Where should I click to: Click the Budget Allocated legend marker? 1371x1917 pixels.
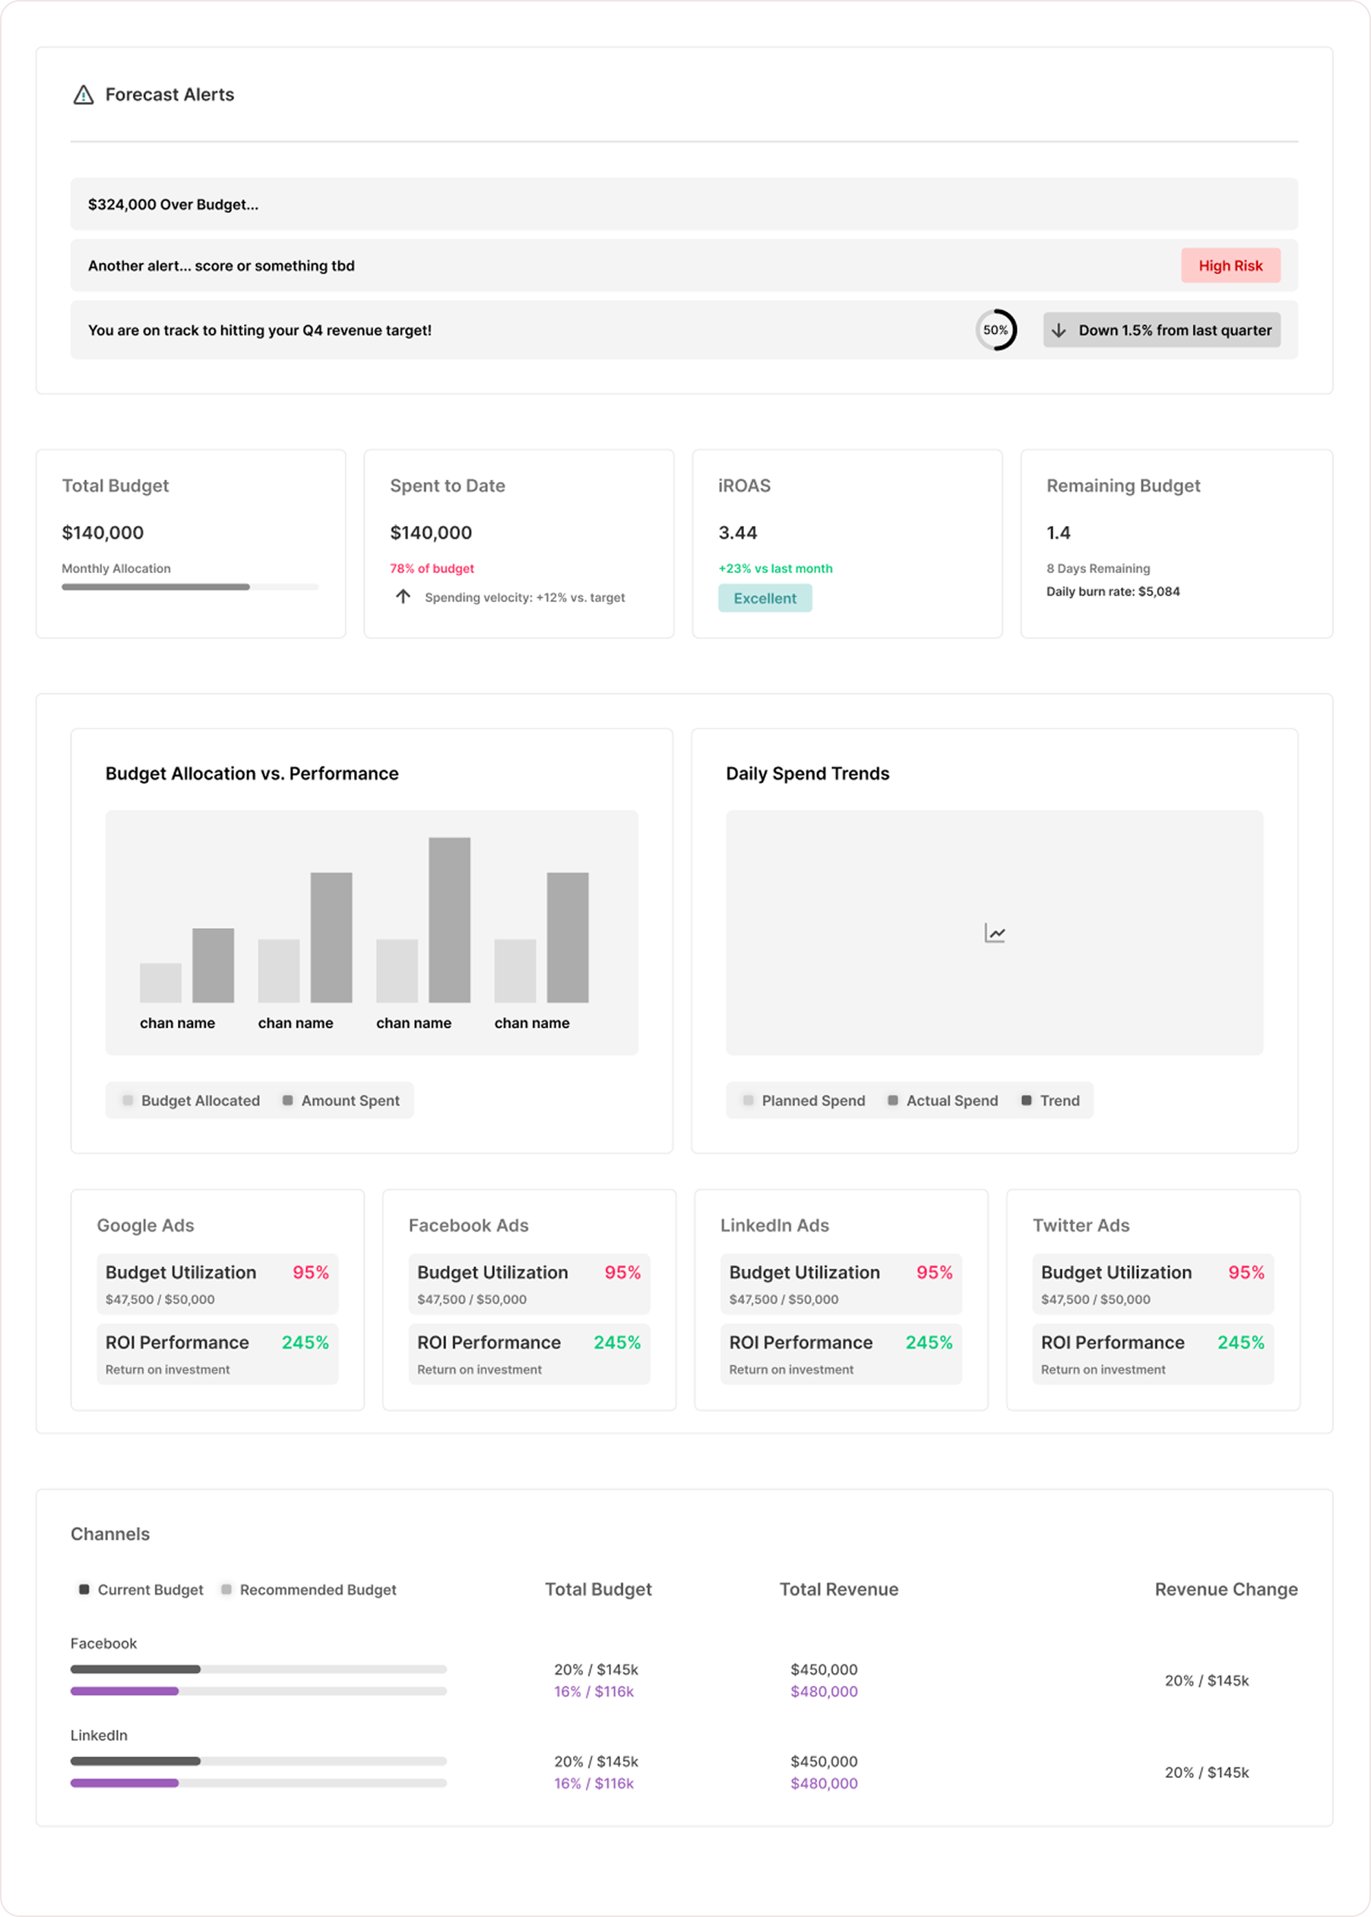coord(128,1100)
